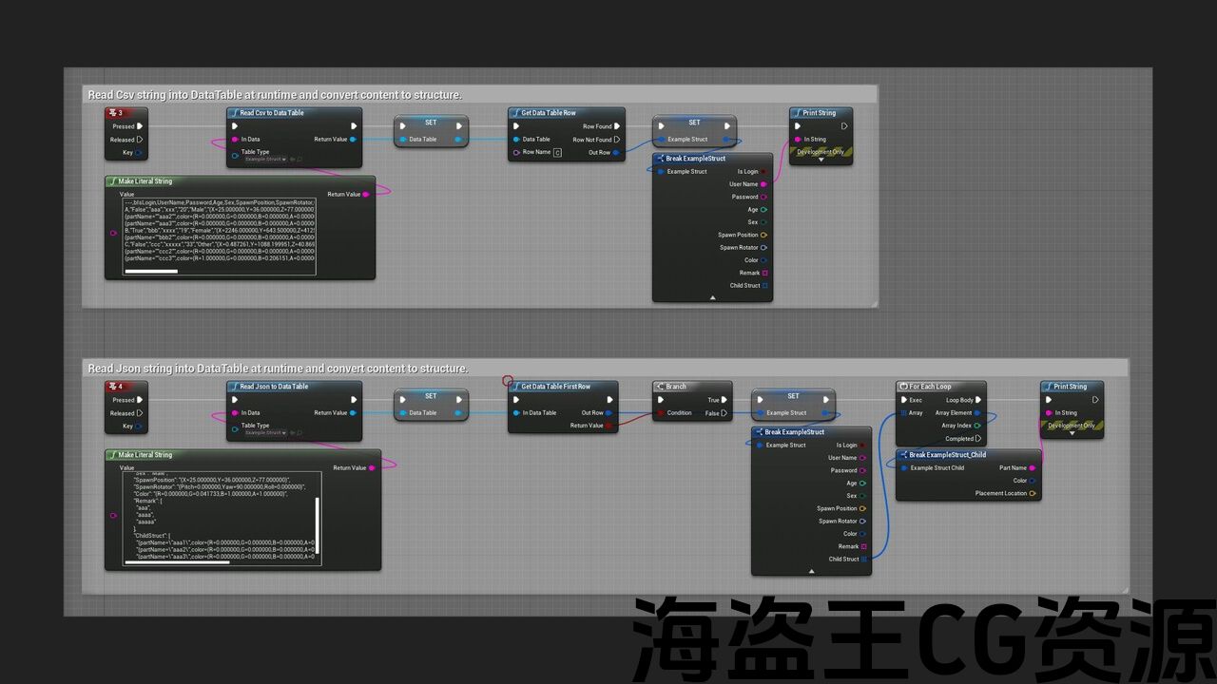Select the Read Csv string comment box title

click(x=275, y=95)
